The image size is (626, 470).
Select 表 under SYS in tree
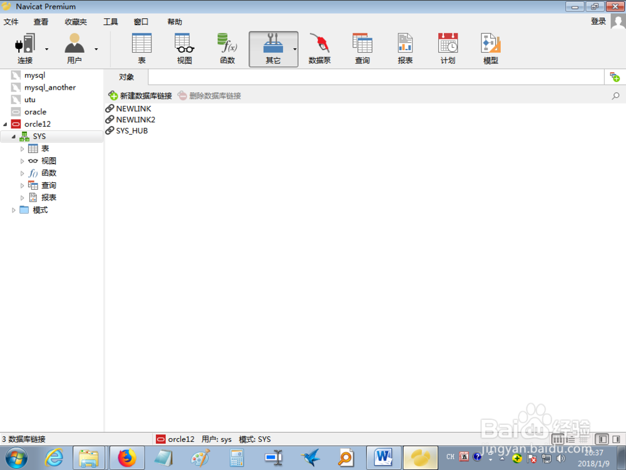[x=45, y=149]
